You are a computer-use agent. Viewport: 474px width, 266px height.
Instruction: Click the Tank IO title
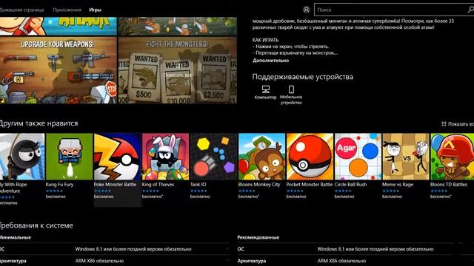point(198,185)
